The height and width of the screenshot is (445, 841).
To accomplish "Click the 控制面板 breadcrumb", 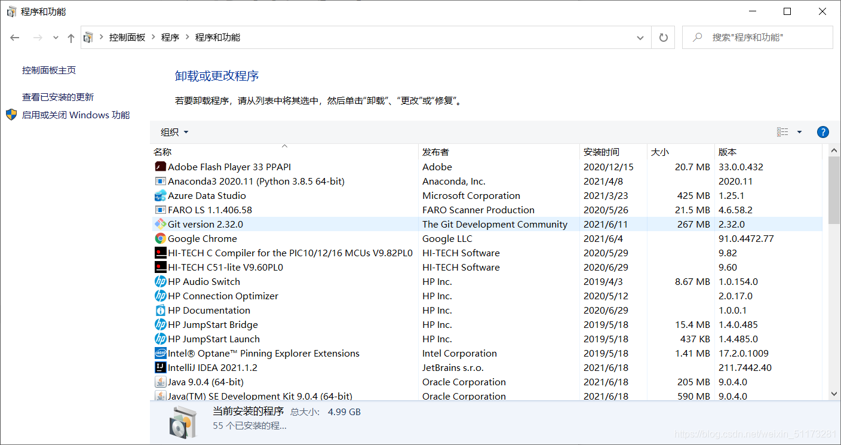I will (127, 38).
